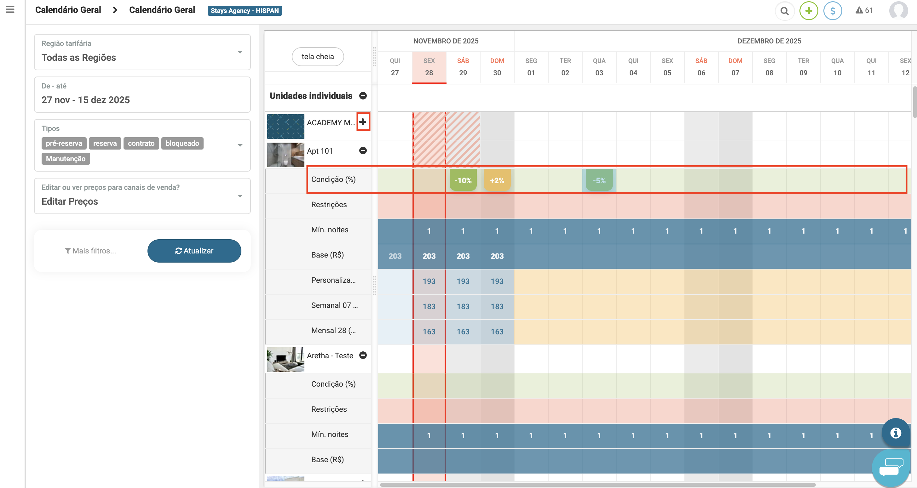Open Mais filtros... link
The width and height of the screenshot is (917, 488).
point(90,251)
